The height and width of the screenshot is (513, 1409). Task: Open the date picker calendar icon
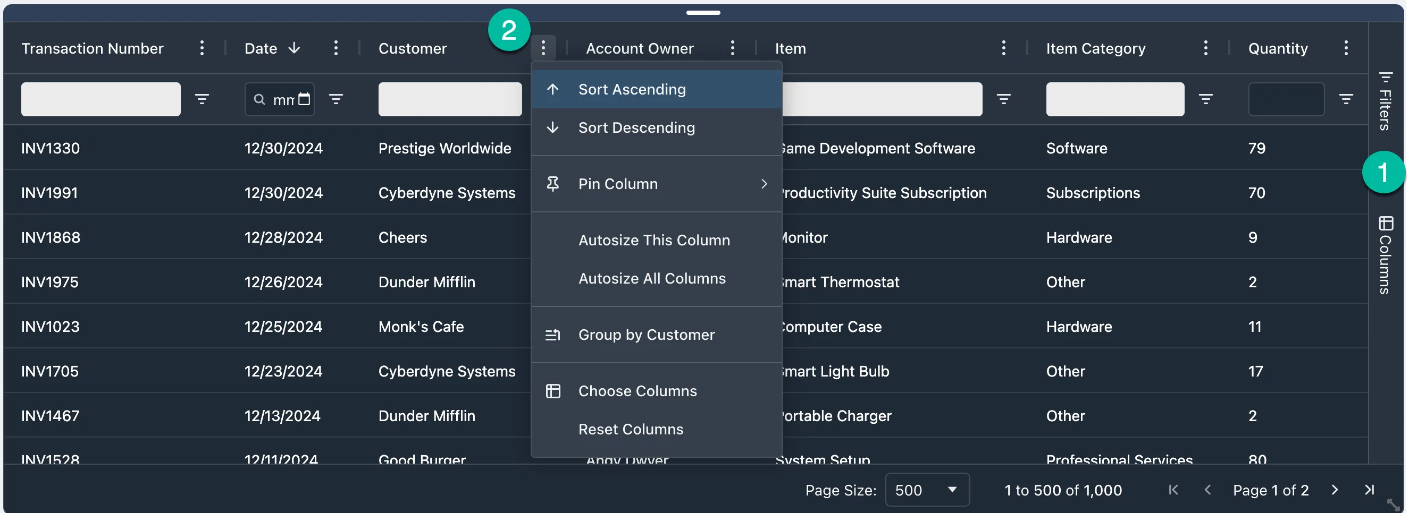304,99
